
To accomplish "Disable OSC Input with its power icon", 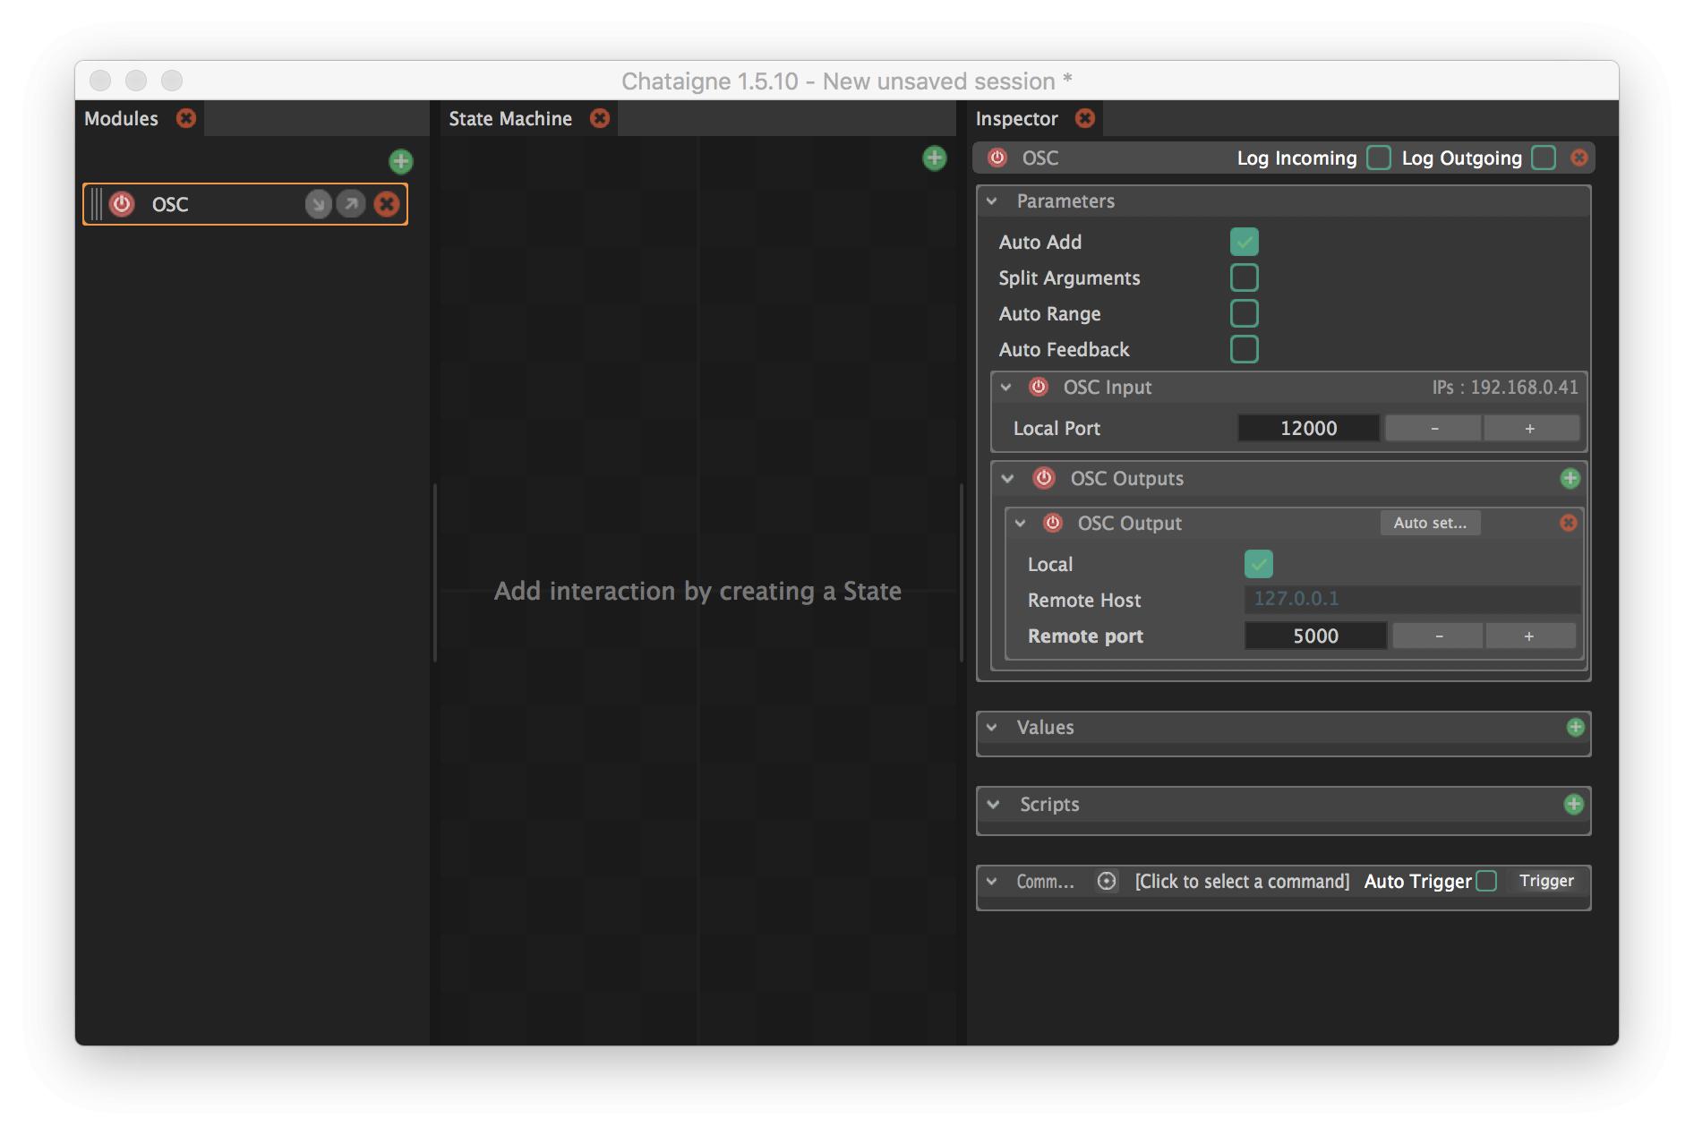I will [x=1039, y=388].
